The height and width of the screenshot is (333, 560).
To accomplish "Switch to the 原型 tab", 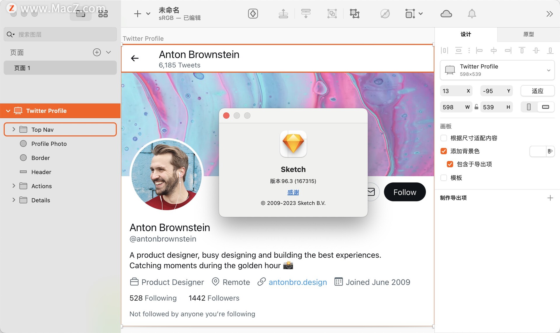I will pos(528,34).
